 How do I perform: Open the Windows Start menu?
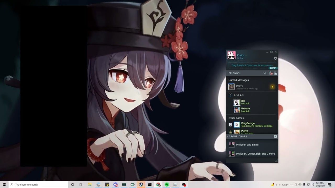coord(4,185)
